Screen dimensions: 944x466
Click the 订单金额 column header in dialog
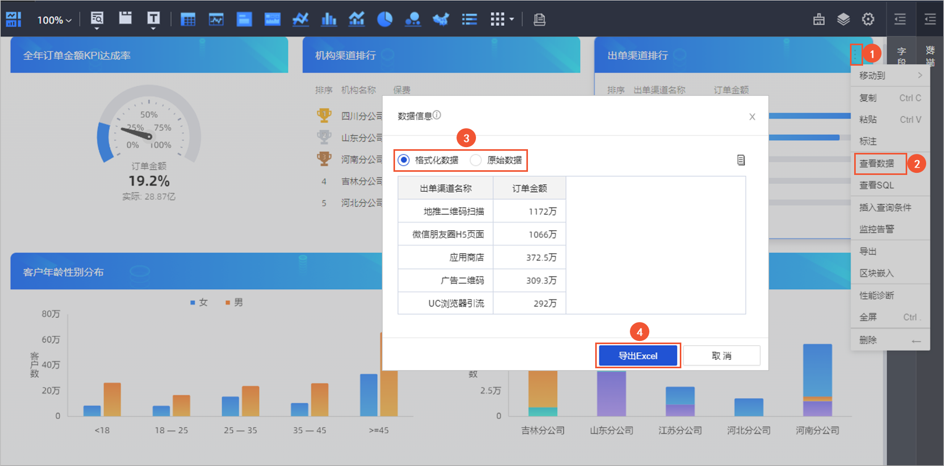click(530, 188)
